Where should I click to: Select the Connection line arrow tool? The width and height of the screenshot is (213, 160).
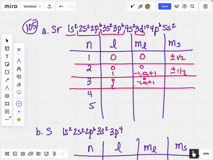point(7,80)
